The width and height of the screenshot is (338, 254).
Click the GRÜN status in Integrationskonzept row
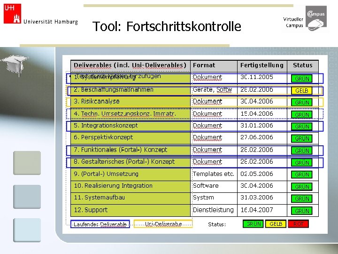tap(301, 127)
